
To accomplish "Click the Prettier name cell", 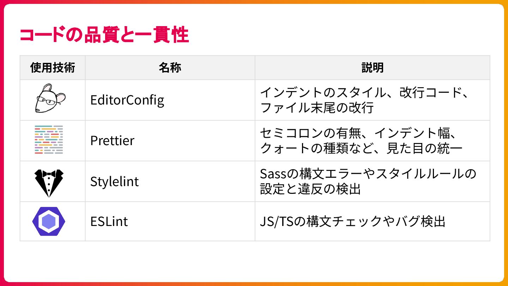I will point(112,141).
